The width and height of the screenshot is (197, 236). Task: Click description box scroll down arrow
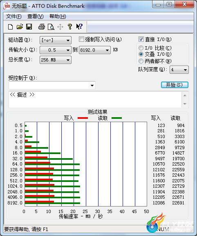(x=185, y=104)
